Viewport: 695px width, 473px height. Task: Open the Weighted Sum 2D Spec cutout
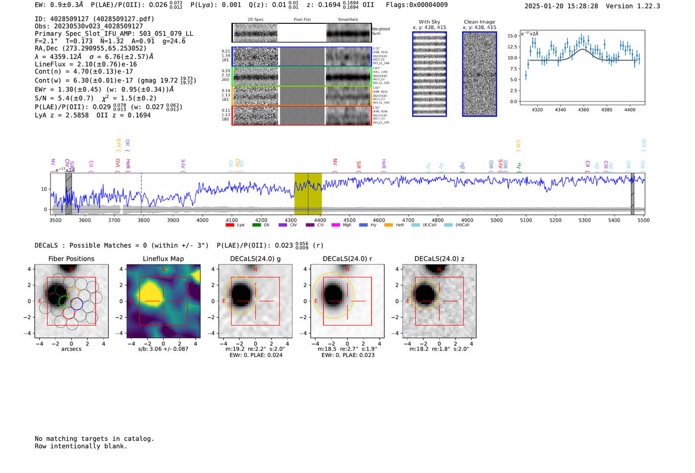[x=256, y=33]
